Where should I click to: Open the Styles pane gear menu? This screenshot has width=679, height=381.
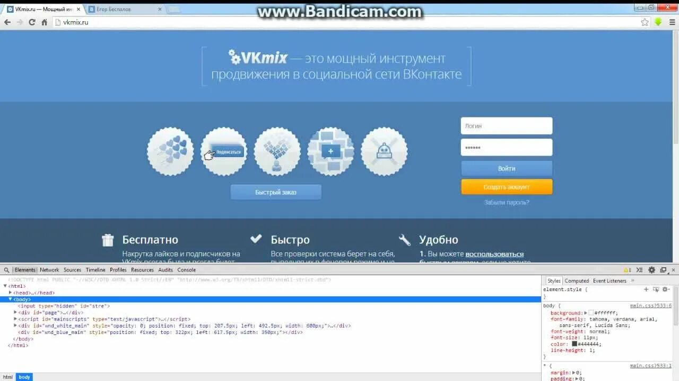pos(666,289)
